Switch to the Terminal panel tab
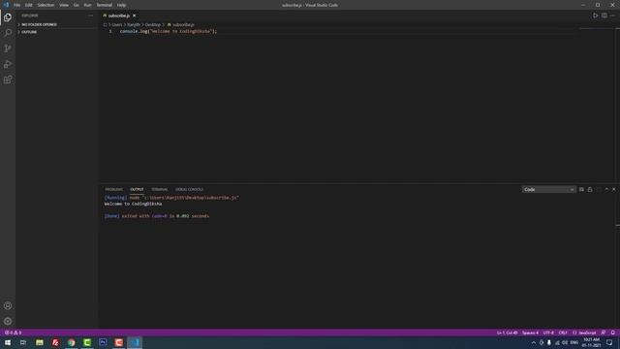Screen dimensions: 620x349 point(159,190)
